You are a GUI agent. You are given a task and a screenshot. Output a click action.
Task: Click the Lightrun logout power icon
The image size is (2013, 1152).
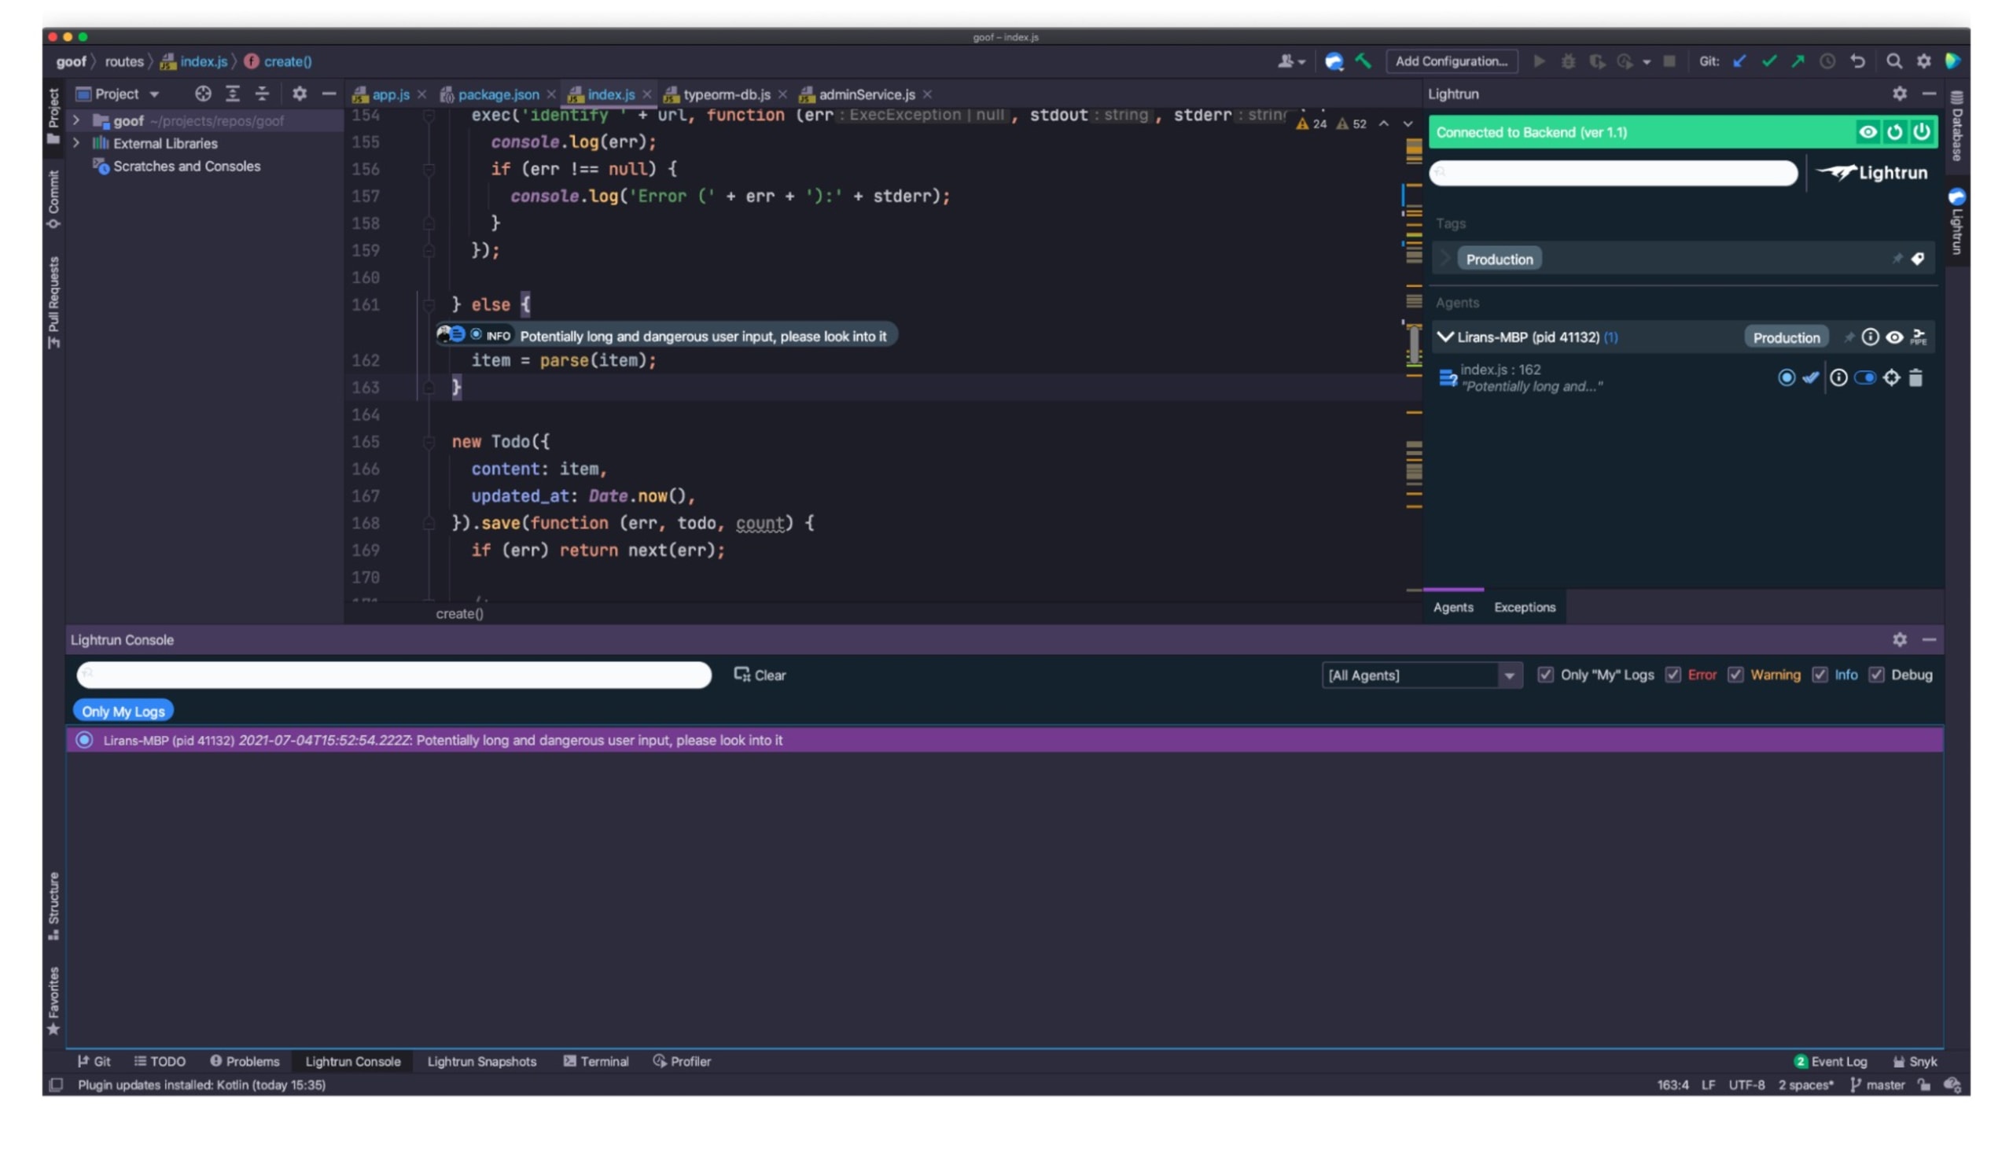pos(1920,132)
